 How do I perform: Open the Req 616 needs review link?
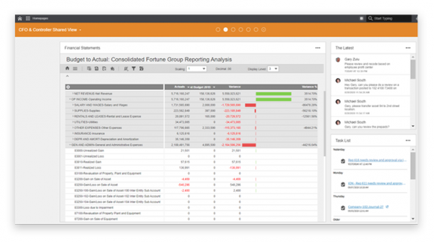(x=377, y=160)
